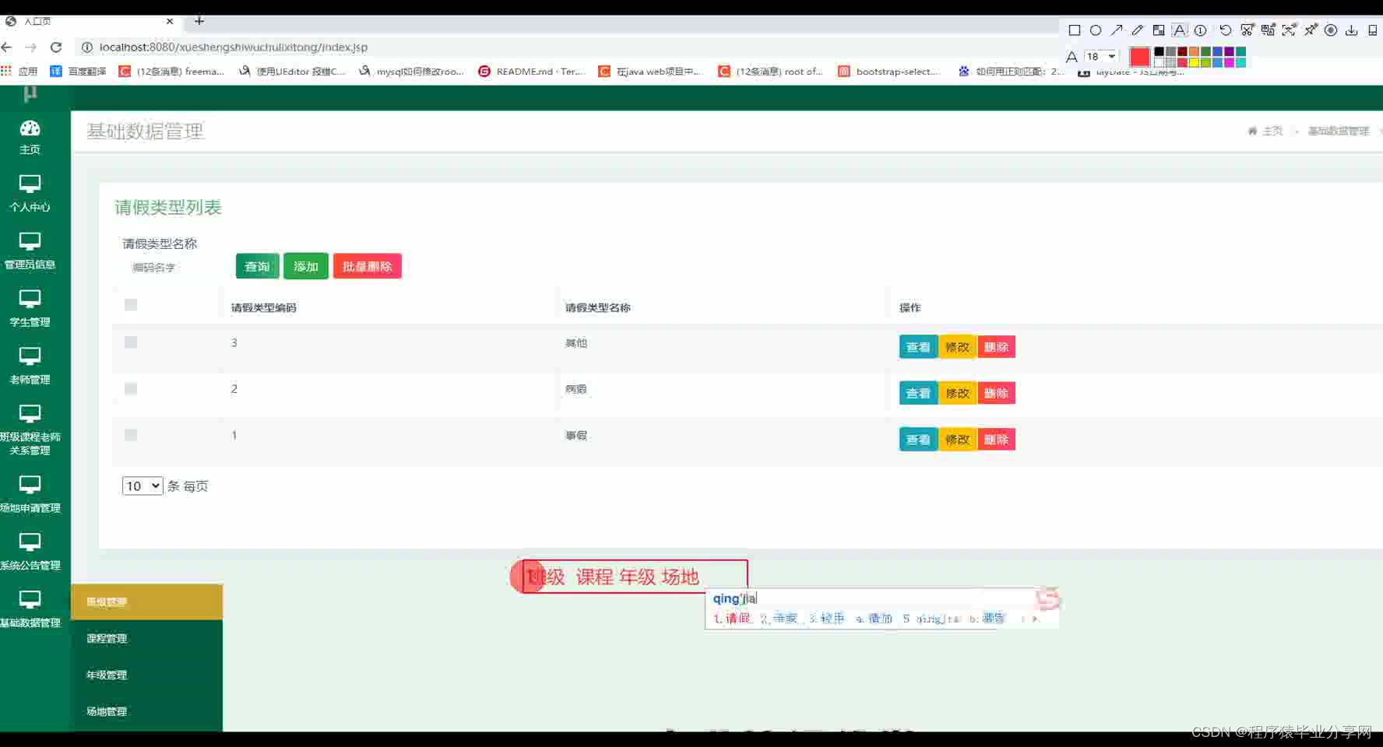
Task: Select the mosaic blur tool
Action: pyautogui.click(x=1159, y=30)
